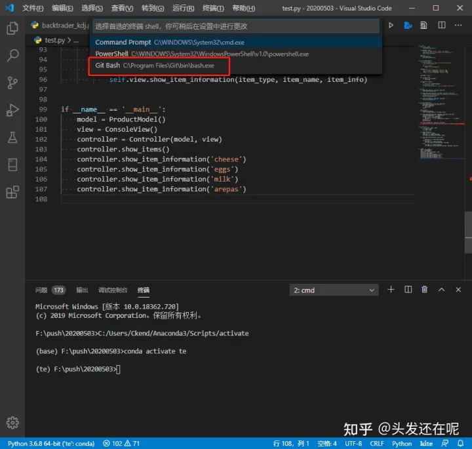Screen dimensions: 472x449
Task: Open the 文件(F) menu
Action: tap(33, 8)
